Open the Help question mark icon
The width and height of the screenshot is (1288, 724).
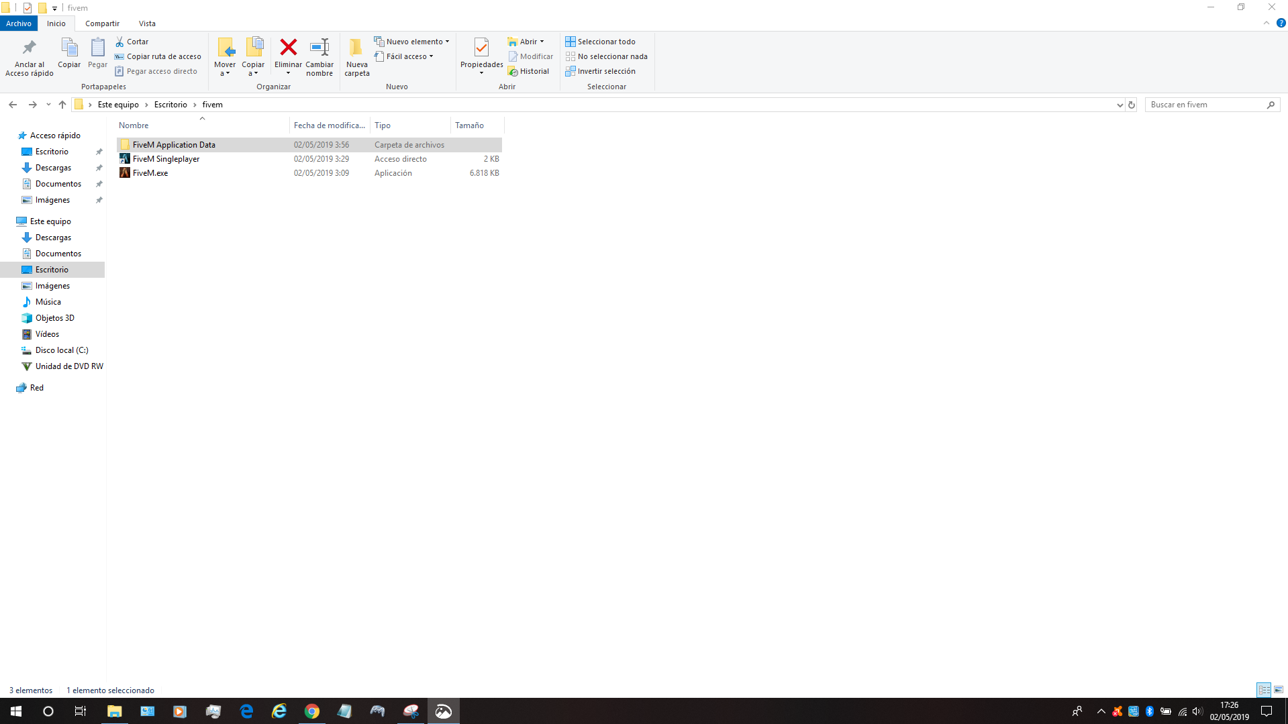[1281, 23]
